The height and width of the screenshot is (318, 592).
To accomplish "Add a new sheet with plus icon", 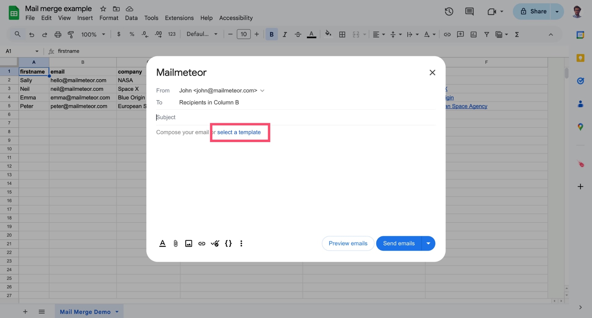I will coord(25,312).
